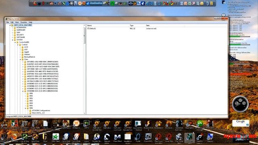258x145 pixels.
Task: Open the Favorites menu in Registry Editor
Action: tap(24, 22)
